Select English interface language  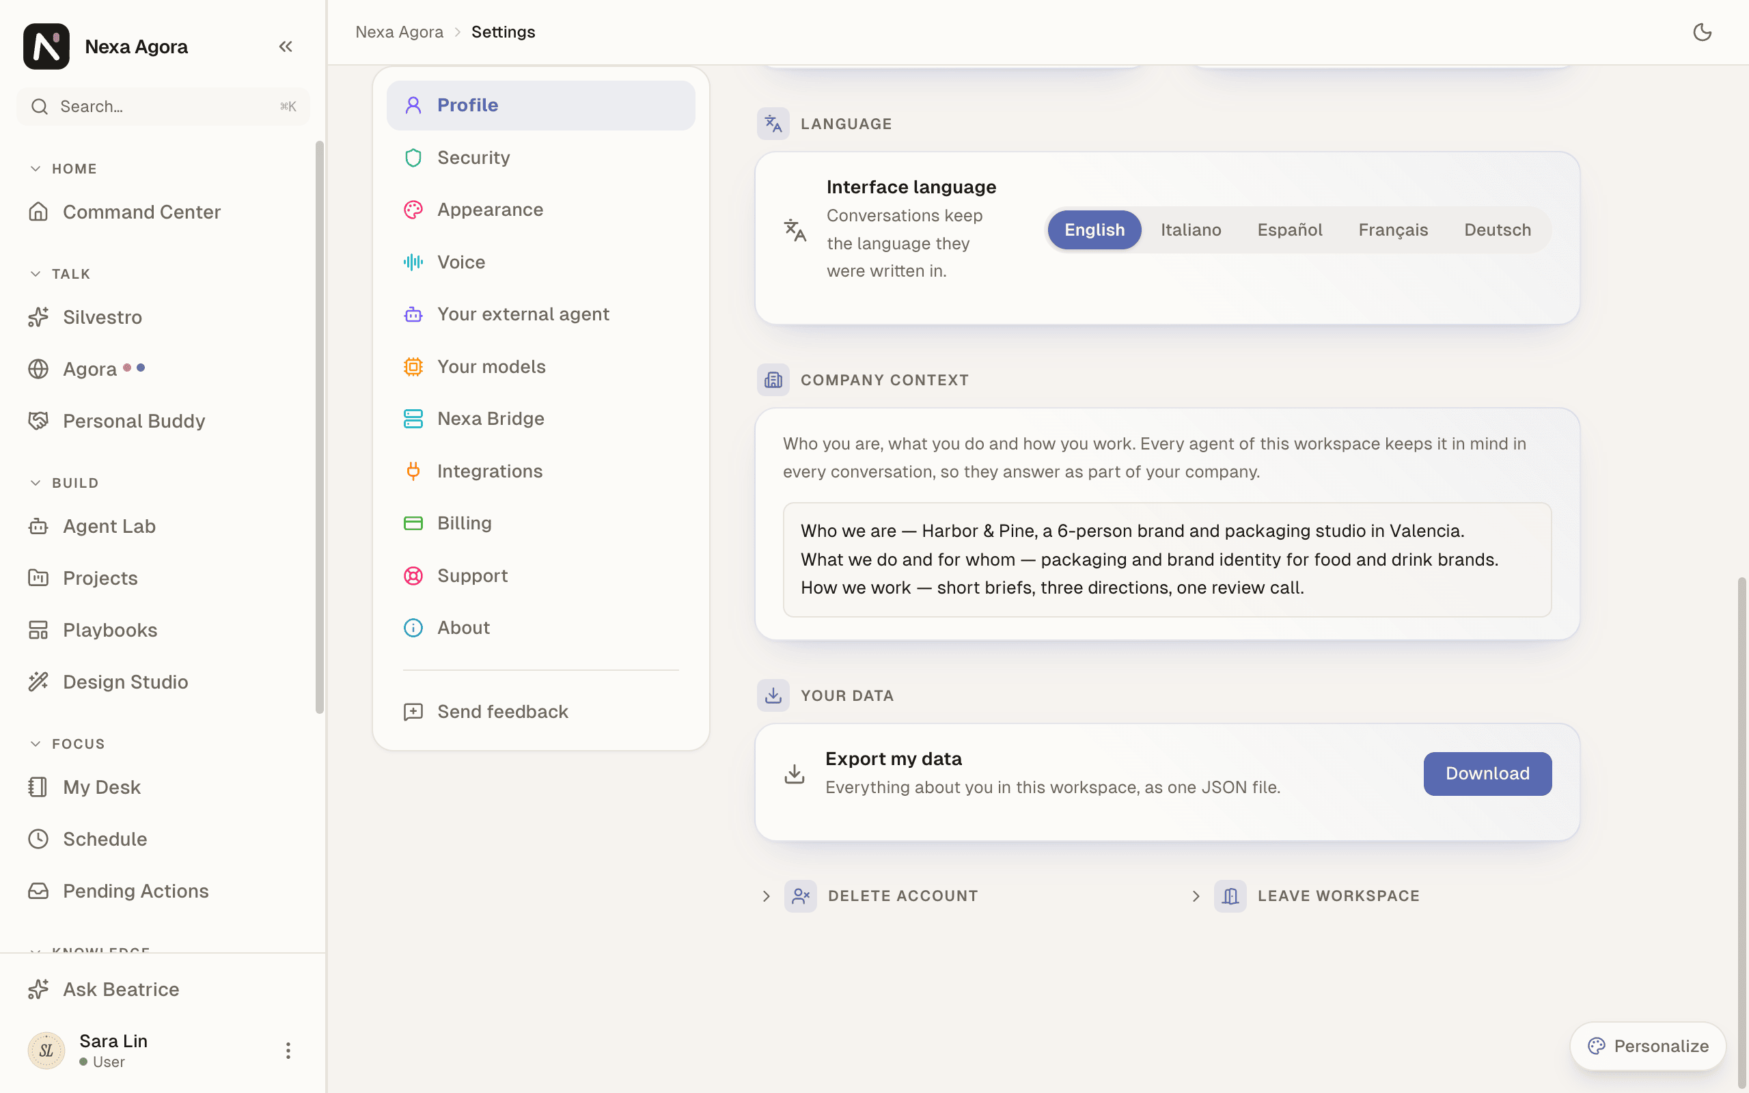coord(1094,230)
